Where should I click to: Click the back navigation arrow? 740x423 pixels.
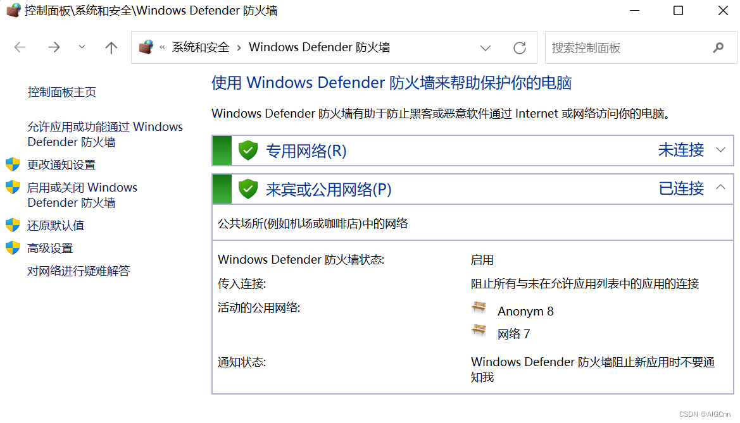(20, 47)
